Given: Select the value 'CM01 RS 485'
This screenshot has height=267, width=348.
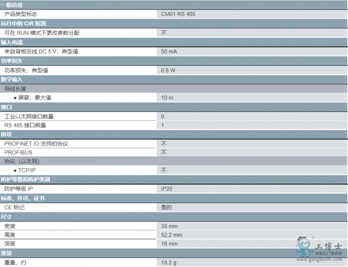Looking at the screenshot, I should pyautogui.click(x=178, y=14).
